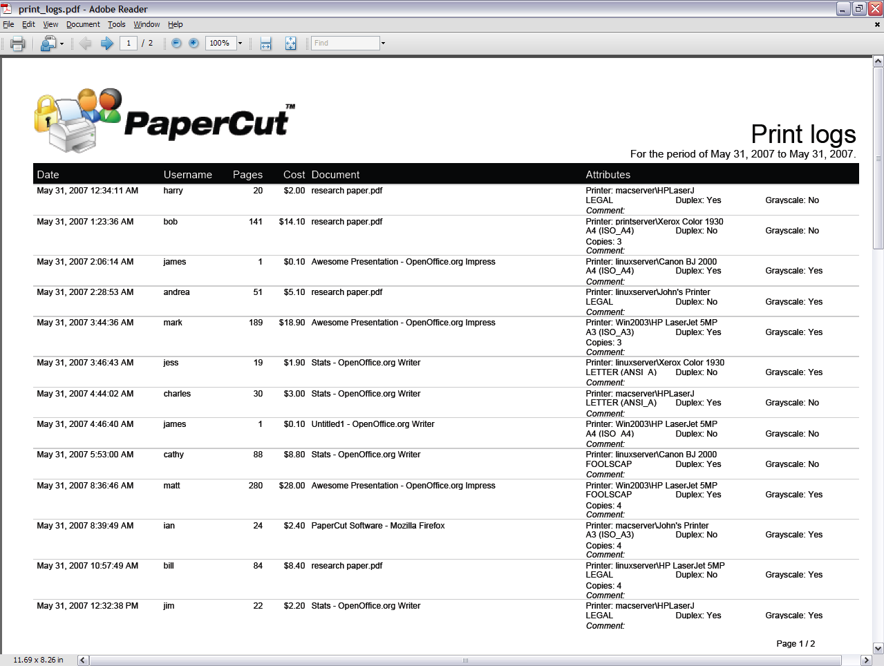Expand the zoom percentage dropdown
This screenshot has width=884, height=666.
241,44
